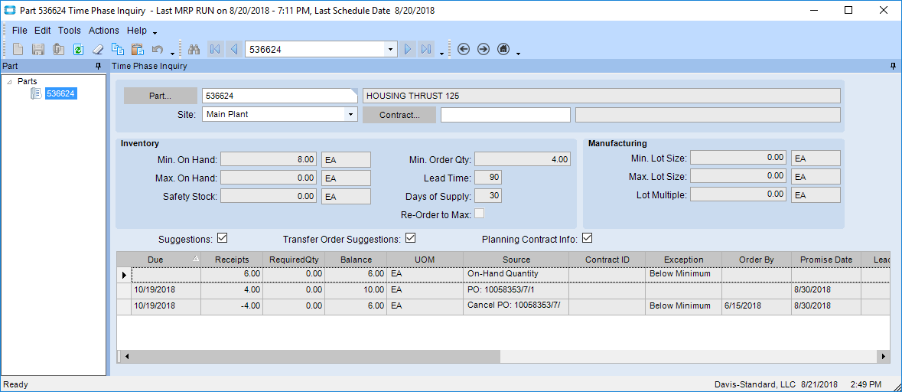The image size is (902, 392).
Task: Click the Lead Time 90 field
Action: [488, 178]
